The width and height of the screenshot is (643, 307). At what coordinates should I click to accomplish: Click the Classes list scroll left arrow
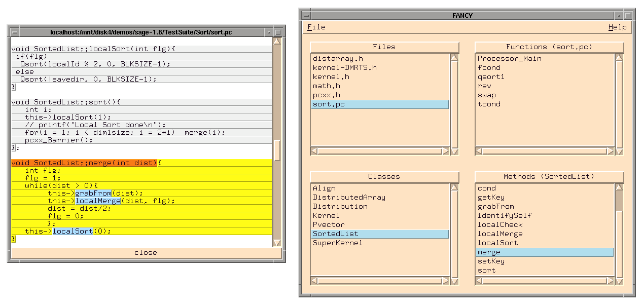pyautogui.click(x=314, y=281)
